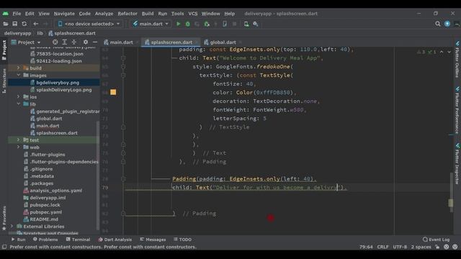The width and height of the screenshot is (461, 259).
Task: Open the Structure side panel
Action: [x=4, y=81]
